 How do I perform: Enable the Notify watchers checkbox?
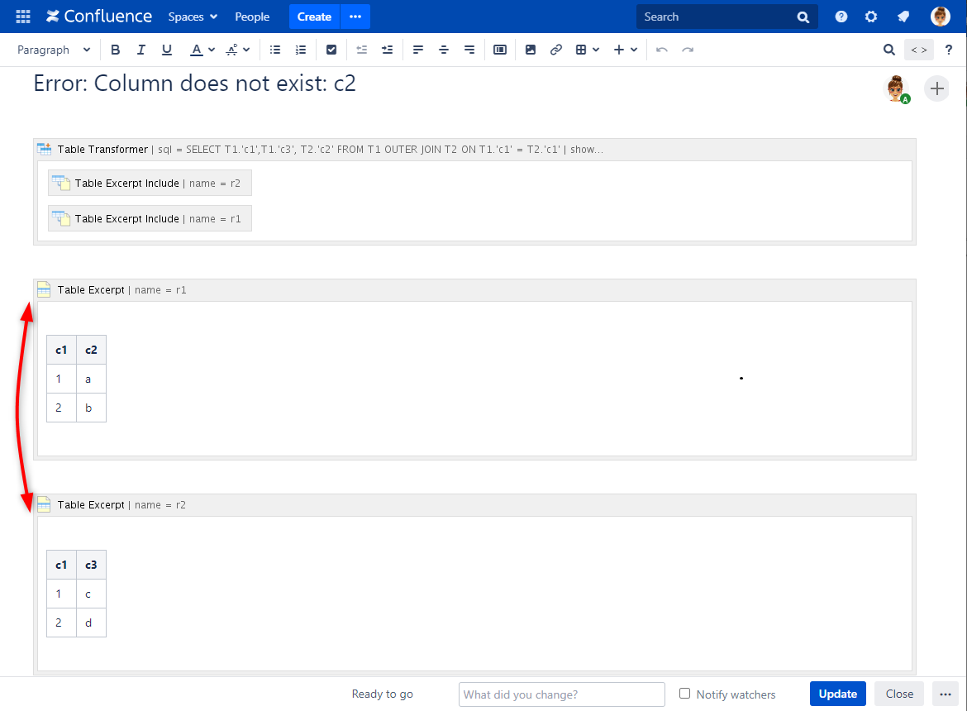(684, 694)
